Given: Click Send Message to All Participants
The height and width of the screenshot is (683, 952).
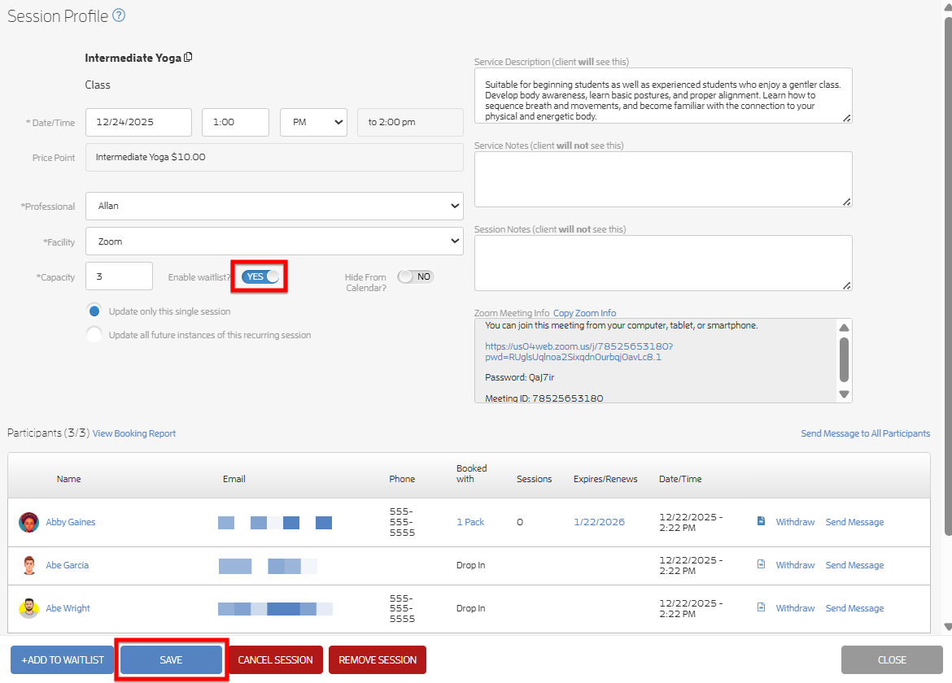Looking at the screenshot, I should click(865, 433).
